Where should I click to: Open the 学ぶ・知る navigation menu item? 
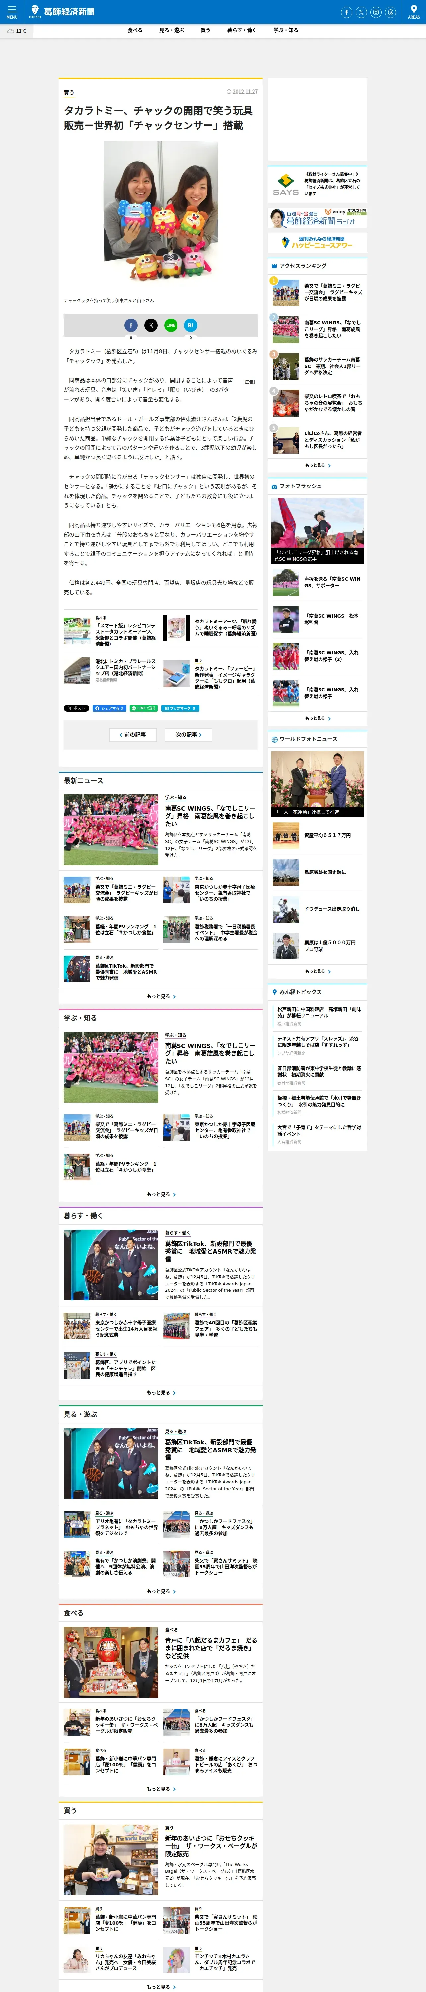(x=285, y=30)
